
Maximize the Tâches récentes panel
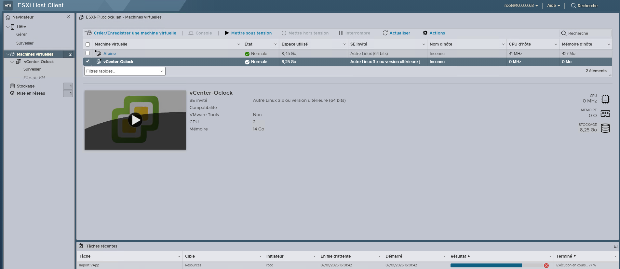tap(615, 246)
